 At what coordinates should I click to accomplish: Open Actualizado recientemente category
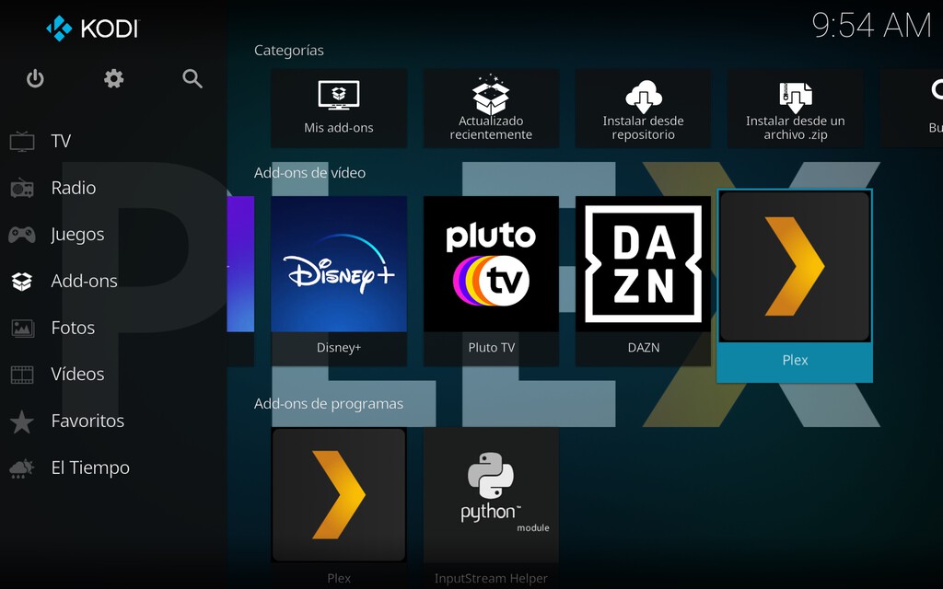491,108
